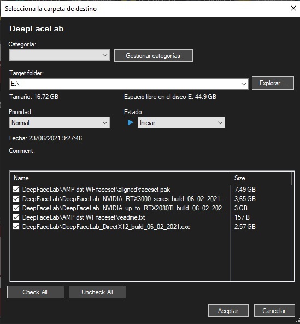This screenshot has height=324, width=300.
Task: Click the Tamaño: 16,72 GB text
Action: pyautogui.click(x=34, y=97)
